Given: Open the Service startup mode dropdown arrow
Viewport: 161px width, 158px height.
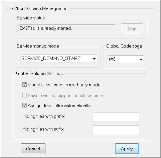Looking at the screenshot, I should click(x=94, y=59).
